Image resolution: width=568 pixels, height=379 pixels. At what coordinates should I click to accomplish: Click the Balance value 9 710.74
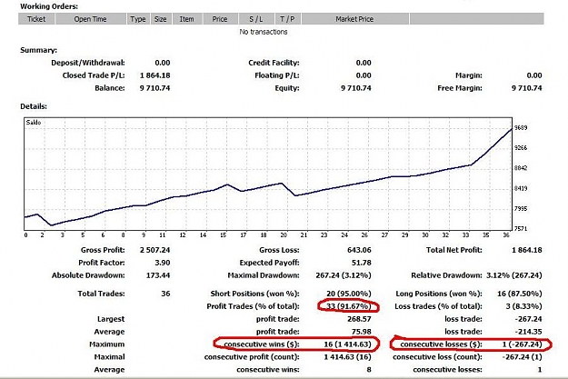click(155, 88)
